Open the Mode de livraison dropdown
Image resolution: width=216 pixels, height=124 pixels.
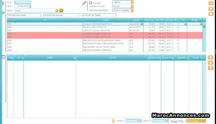tap(132, 6)
